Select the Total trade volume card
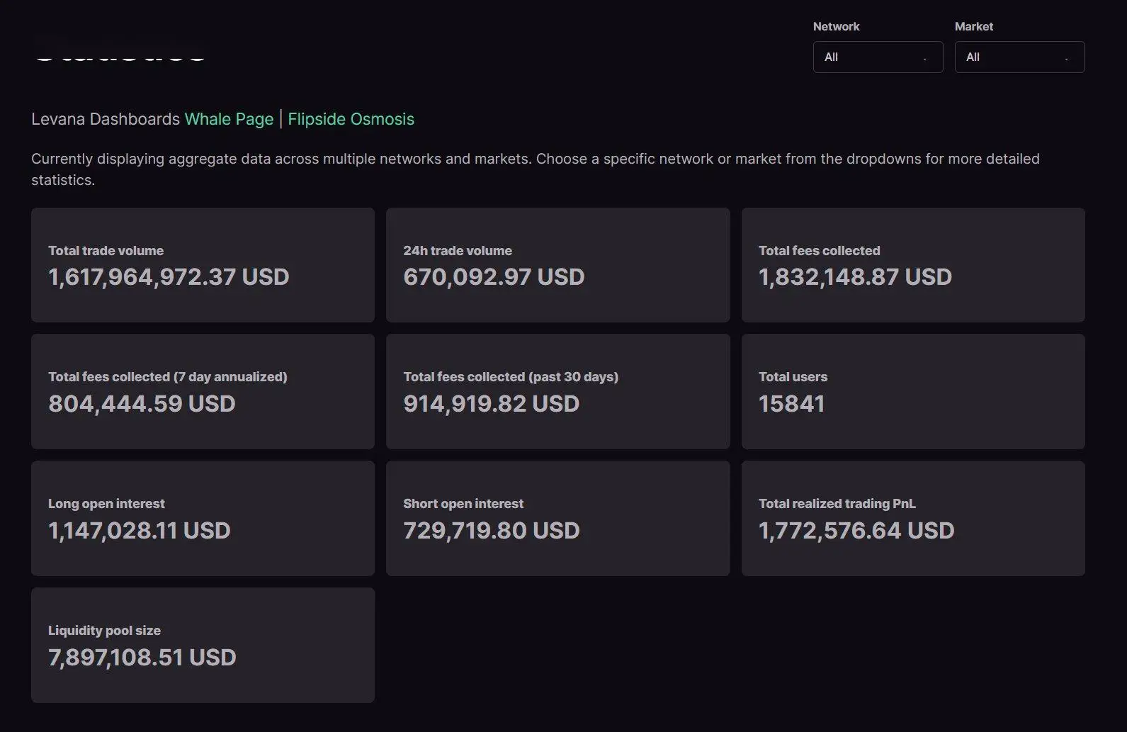1127x732 pixels. tap(203, 265)
